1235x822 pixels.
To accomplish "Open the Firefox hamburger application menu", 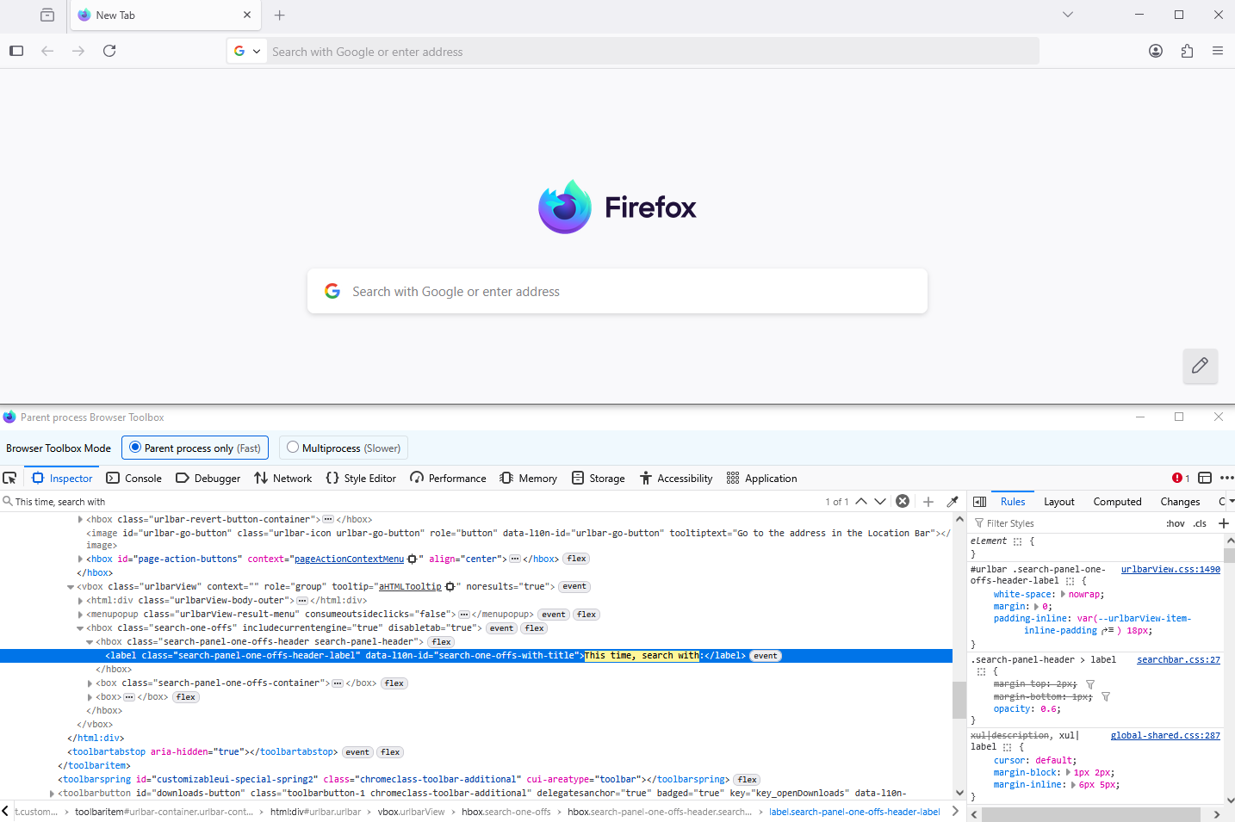I will click(1218, 51).
